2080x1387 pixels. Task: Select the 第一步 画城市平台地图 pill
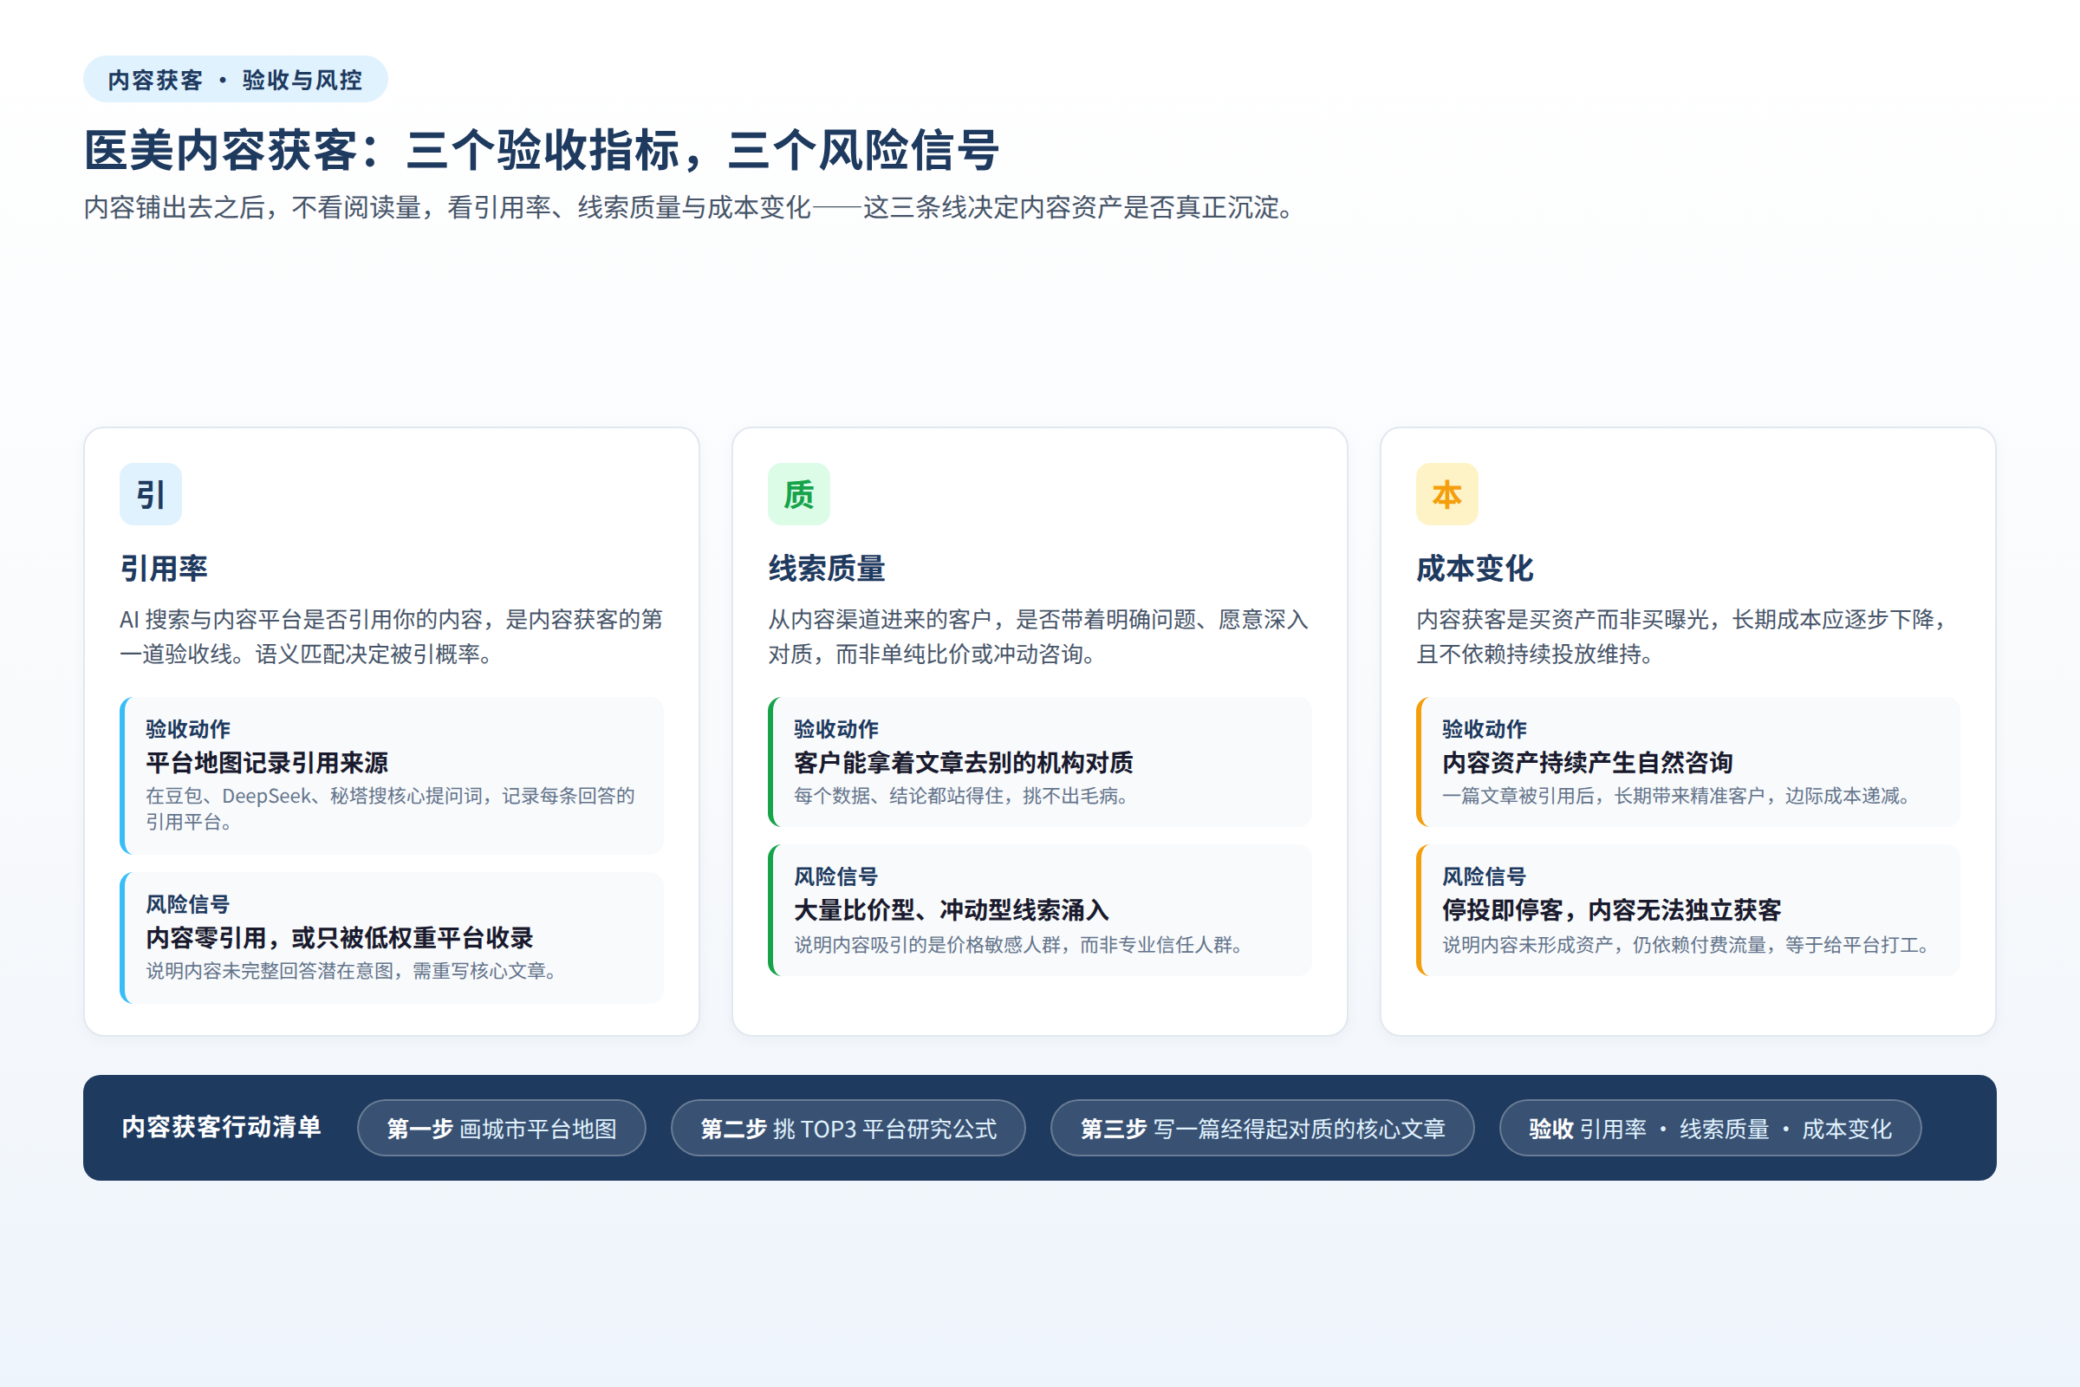[502, 1128]
